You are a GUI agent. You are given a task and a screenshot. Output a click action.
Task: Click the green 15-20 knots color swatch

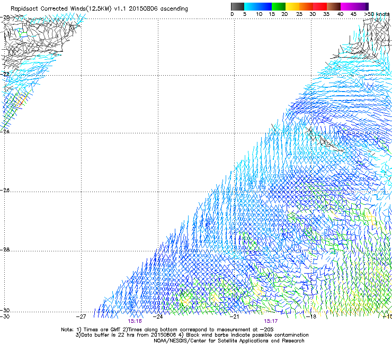pyautogui.click(x=279, y=6)
